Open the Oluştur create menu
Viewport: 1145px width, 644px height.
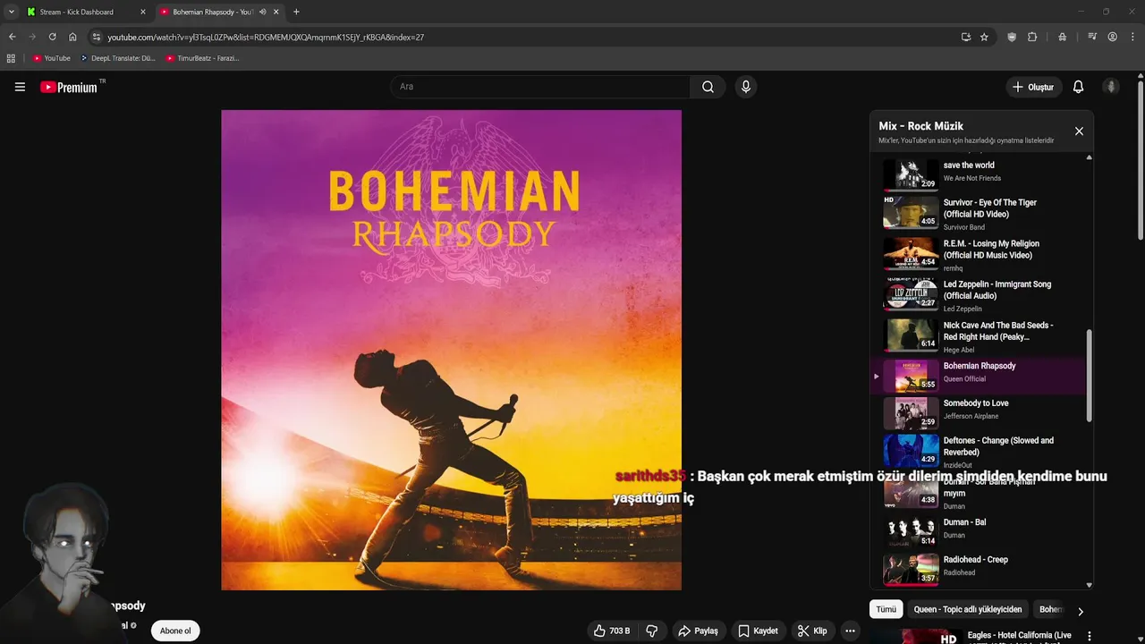coord(1033,87)
